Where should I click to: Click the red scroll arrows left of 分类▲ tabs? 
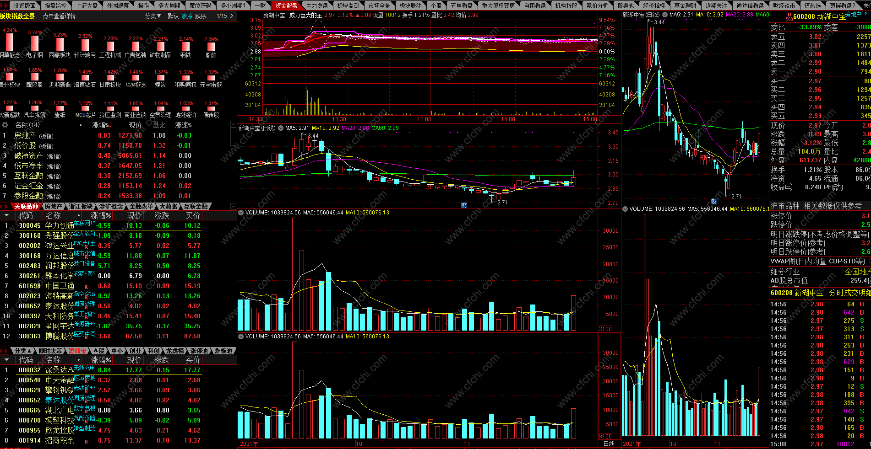(x=5, y=351)
